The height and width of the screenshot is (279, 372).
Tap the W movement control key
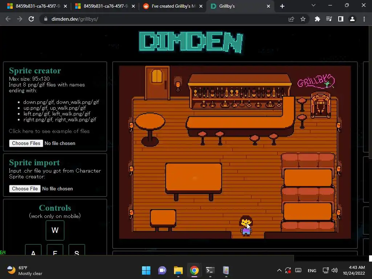(x=55, y=230)
